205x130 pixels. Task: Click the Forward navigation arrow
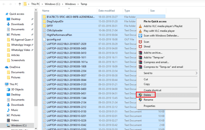pyautogui.click(x=10, y=4)
